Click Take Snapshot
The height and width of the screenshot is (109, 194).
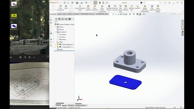[x=152, y=8]
